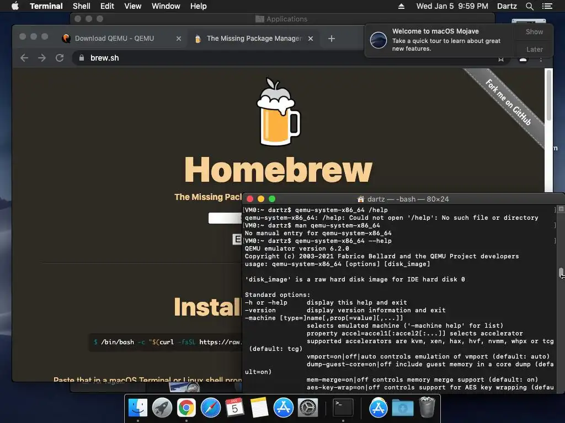Viewport: 565px width, 423px height.
Task: Open the Trash from the Dock
Action: (427, 407)
